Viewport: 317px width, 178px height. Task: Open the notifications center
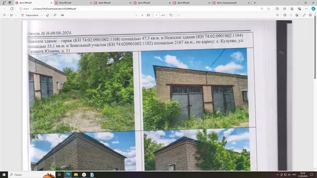click(x=312, y=175)
